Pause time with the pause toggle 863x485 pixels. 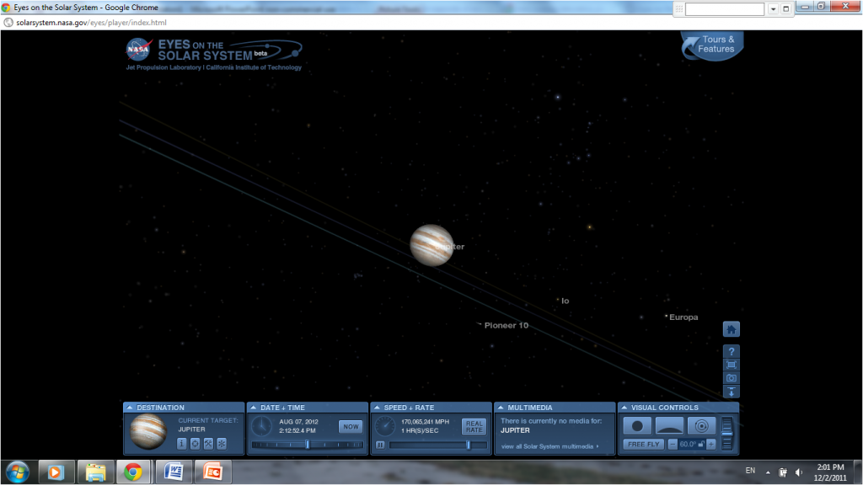pyautogui.click(x=381, y=445)
